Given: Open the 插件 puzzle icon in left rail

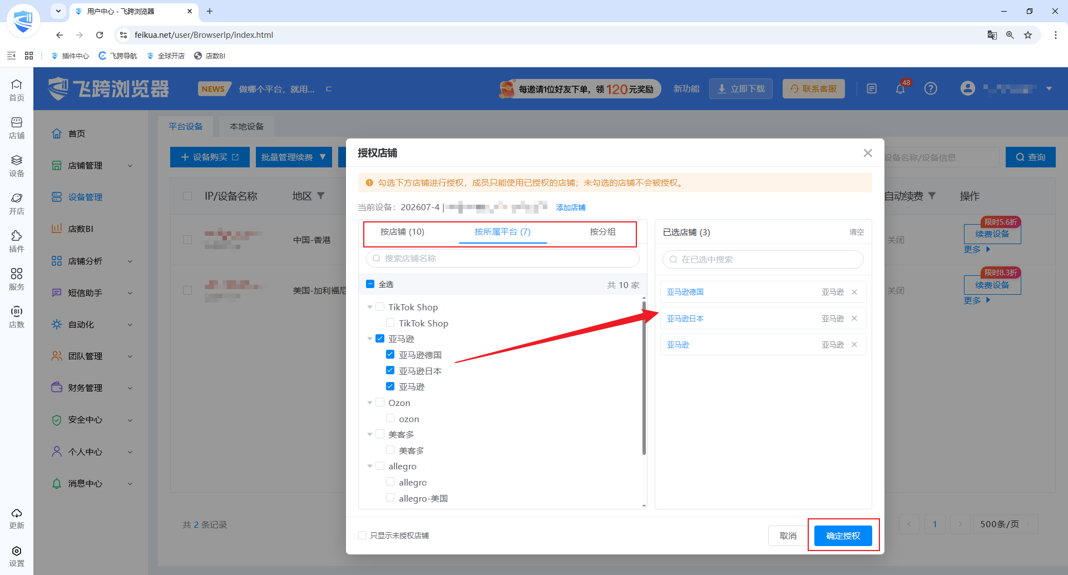Looking at the screenshot, I should [17, 241].
